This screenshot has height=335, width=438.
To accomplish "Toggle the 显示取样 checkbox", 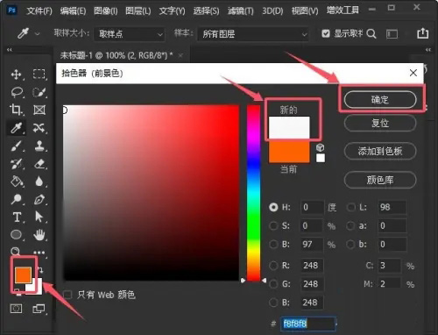I will pos(326,33).
